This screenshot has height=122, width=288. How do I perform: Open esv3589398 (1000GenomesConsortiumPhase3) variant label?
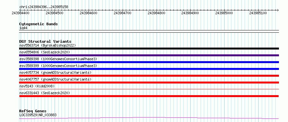point(58,59)
